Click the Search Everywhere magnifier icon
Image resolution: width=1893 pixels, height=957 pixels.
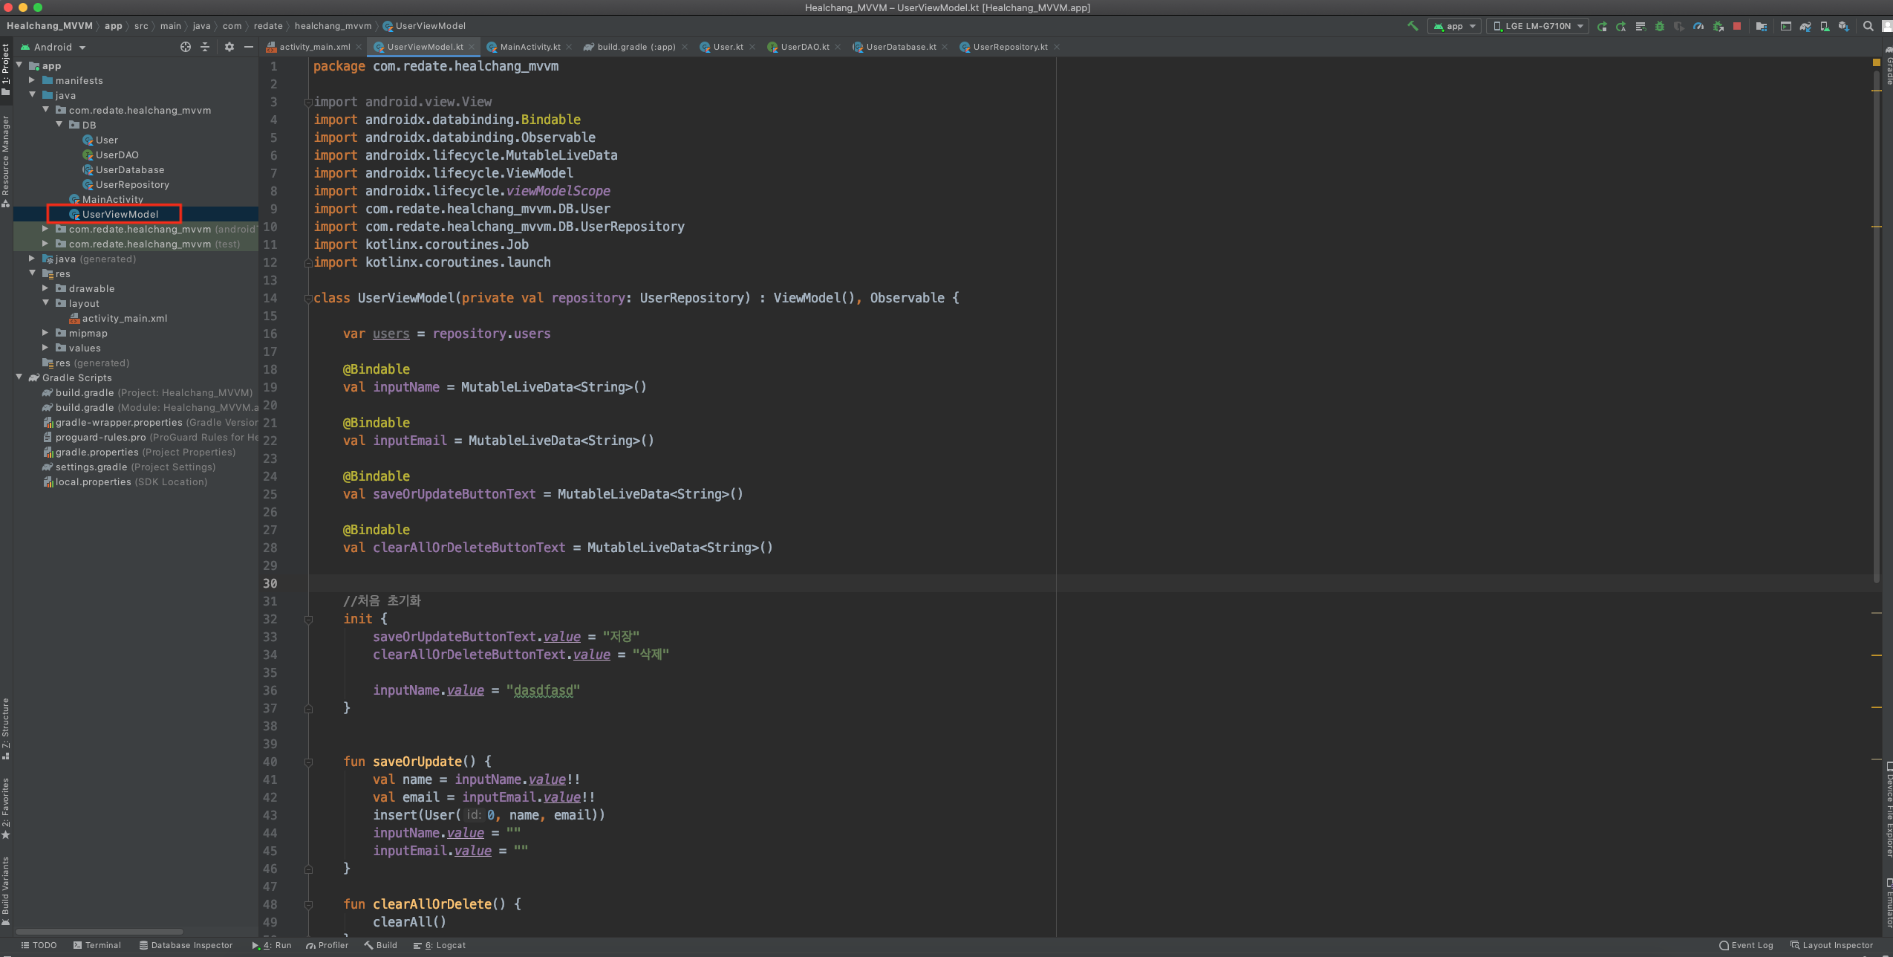pos(1868,26)
